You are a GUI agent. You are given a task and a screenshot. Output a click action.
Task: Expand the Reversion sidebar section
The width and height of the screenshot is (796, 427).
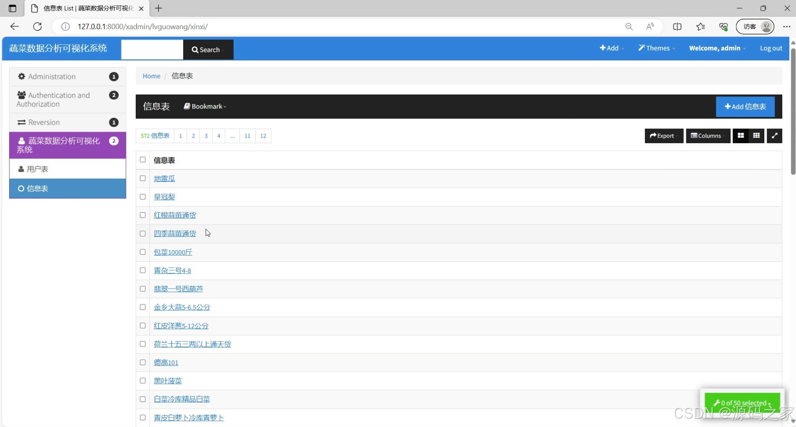click(44, 123)
